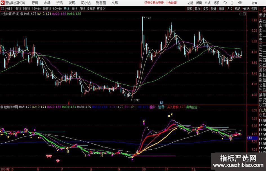Viewport: 266px width, 171px height.
Task: Open the 资讯 menu
Action: (x=60, y=3)
